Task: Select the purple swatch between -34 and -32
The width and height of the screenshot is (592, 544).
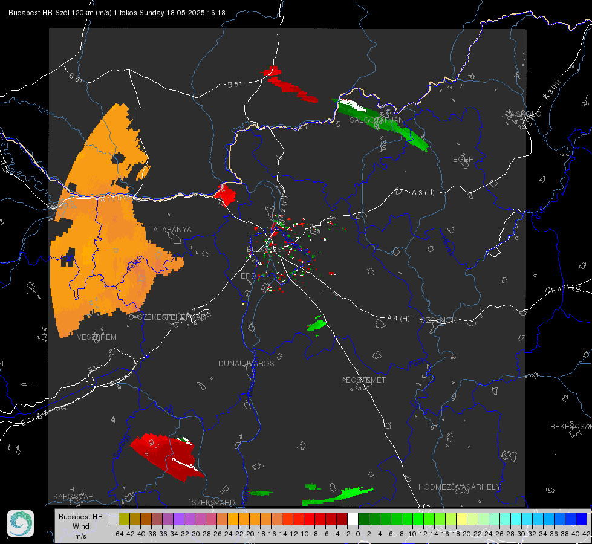Action: click(x=178, y=519)
